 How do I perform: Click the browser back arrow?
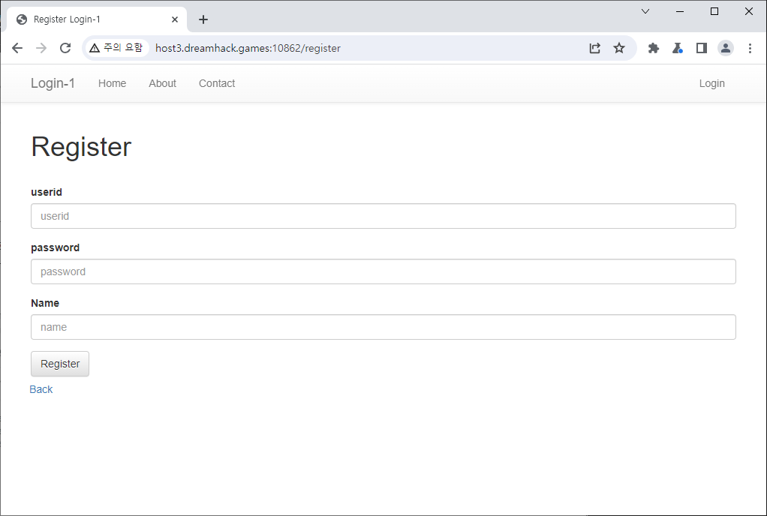coord(17,48)
